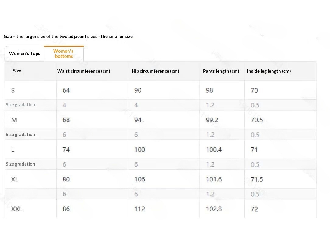
Task: Click the L size row label
Action: click(x=13, y=149)
